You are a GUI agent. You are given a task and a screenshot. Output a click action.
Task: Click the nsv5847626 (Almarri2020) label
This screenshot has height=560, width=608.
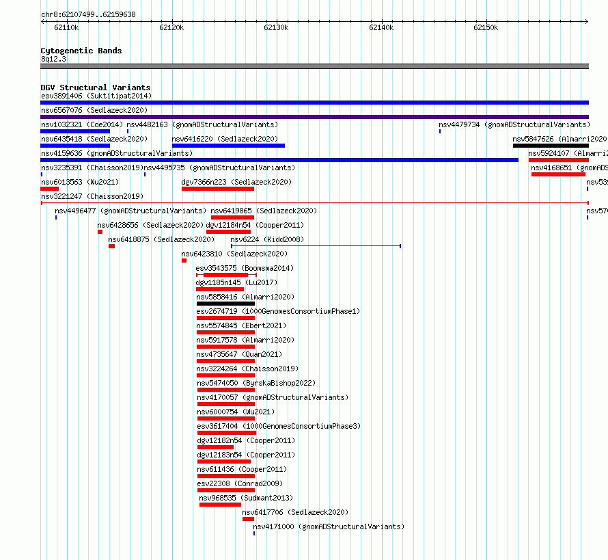pos(560,139)
